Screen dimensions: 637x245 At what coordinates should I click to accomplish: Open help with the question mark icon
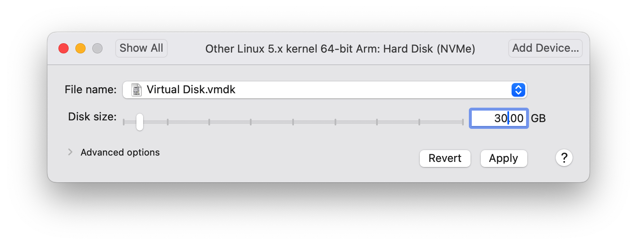tap(564, 158)
